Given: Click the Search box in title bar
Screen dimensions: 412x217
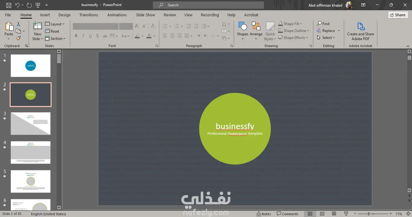Looking at the screenshot, I should tap(208, 5).
